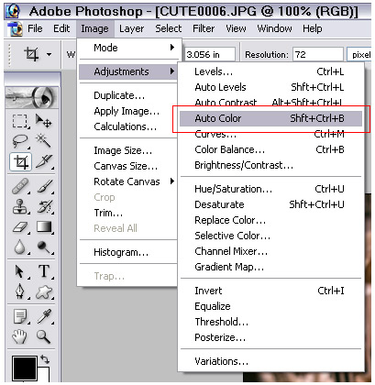Click the 3.056 in field
375x385 pixels.
[210, 55]
